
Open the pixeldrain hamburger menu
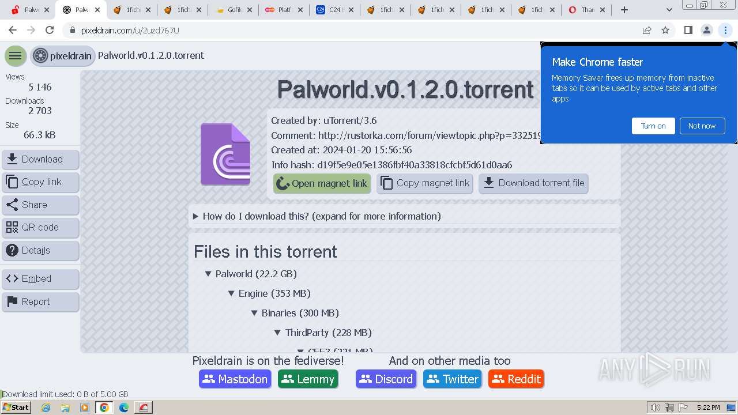pos(16,56)
